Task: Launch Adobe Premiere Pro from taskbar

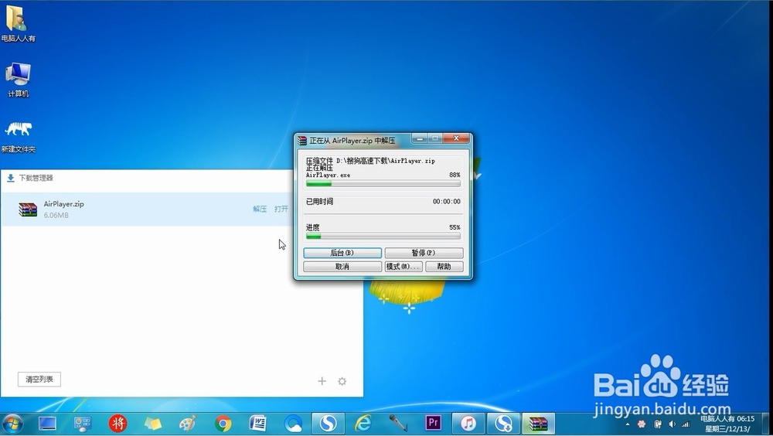Action: [434, 424]
